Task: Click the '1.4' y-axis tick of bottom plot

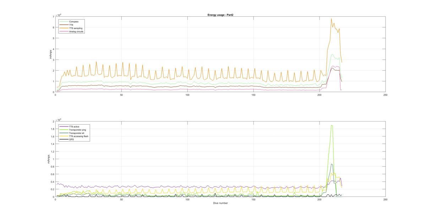Action: (x=52, y=144)
